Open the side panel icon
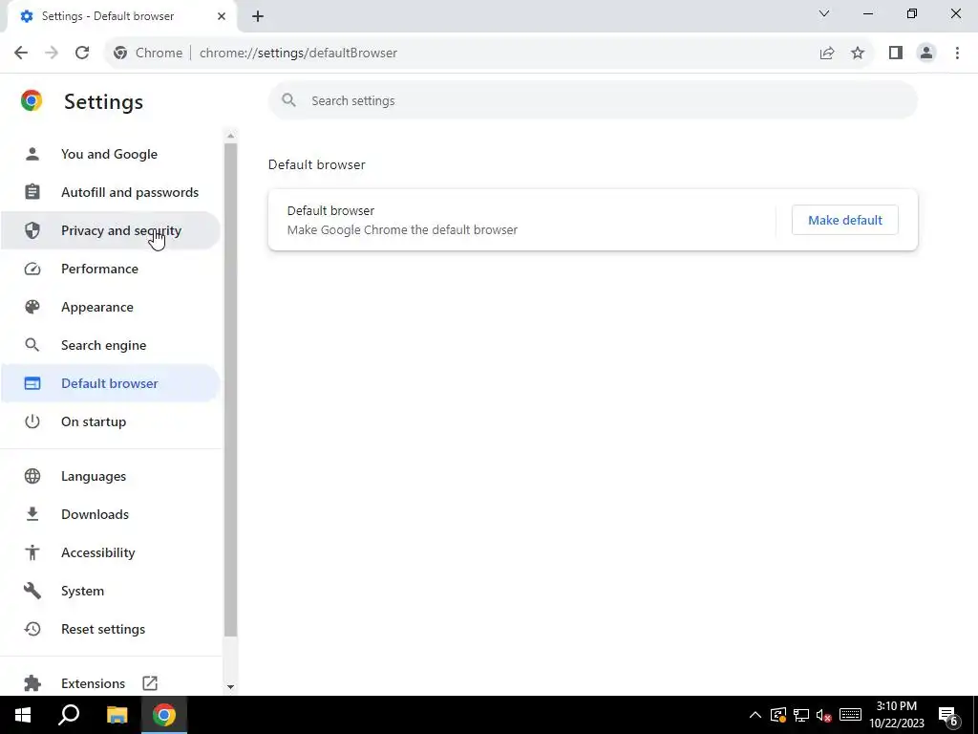 (x=896, y=54)
